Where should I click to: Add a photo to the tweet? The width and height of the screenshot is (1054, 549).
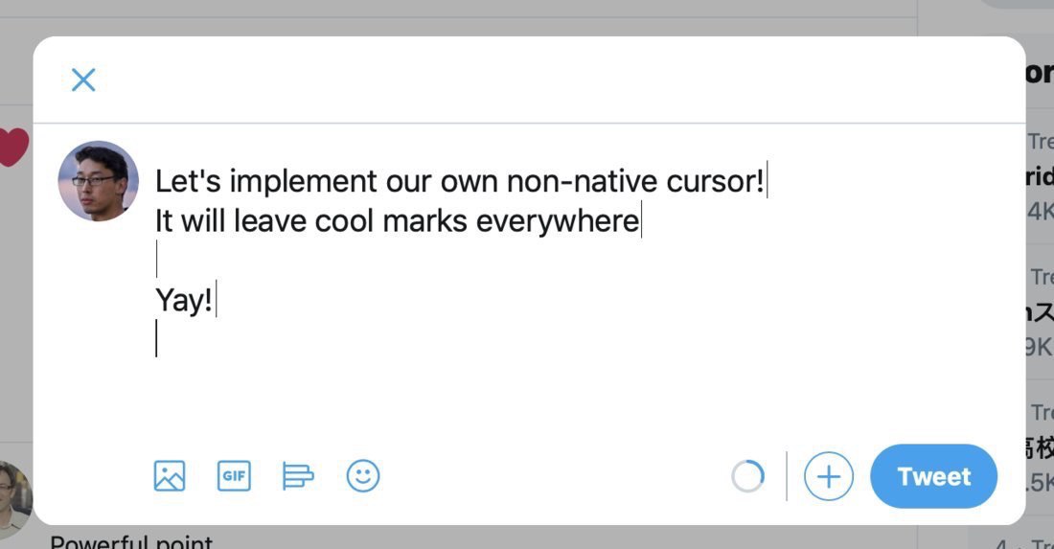click(x=170, y=476)
